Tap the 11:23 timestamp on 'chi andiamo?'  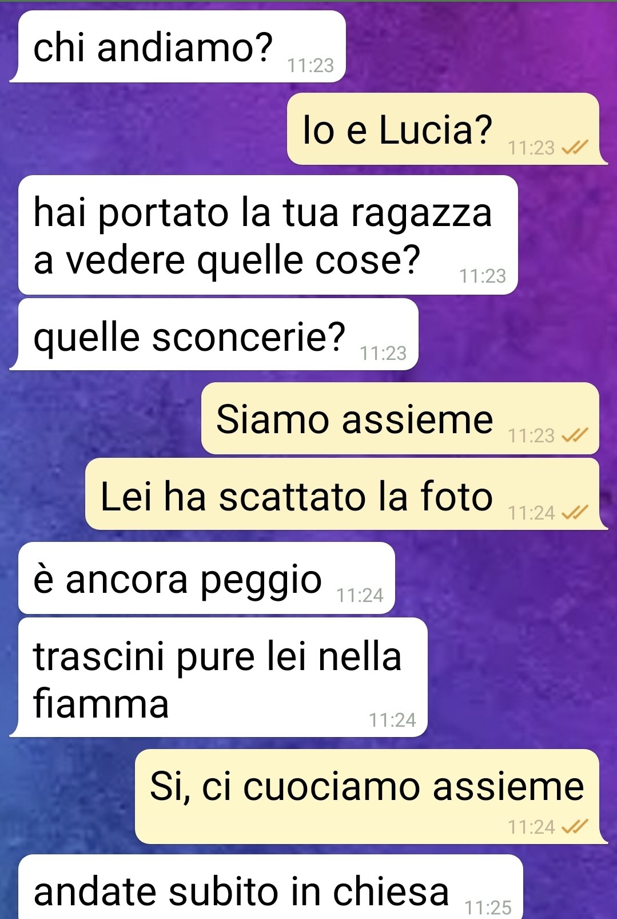click(x=311, y=66)
